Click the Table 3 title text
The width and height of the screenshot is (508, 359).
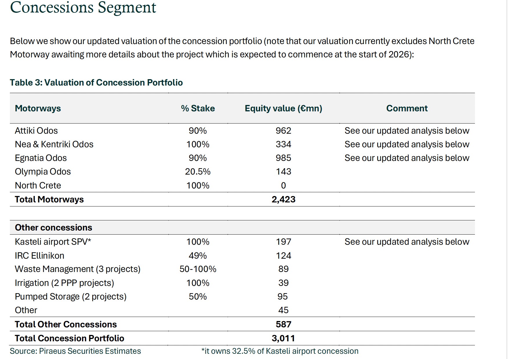[x=96, y=83]
